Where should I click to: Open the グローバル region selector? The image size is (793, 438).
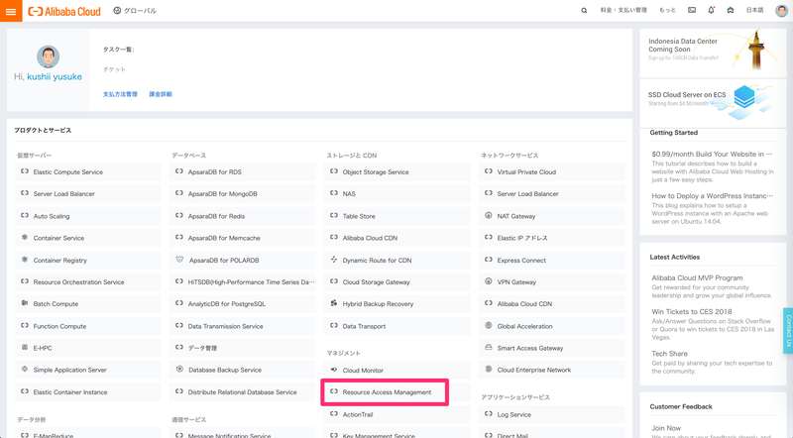tap(135, 11)
